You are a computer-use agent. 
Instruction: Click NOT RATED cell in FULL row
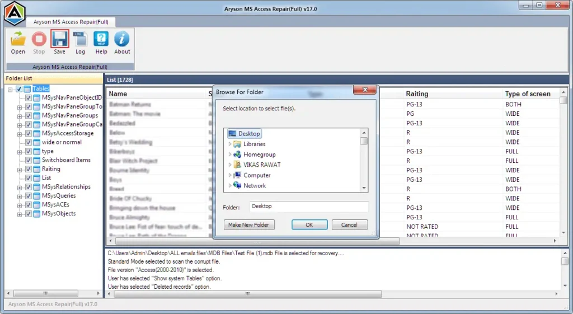coord(422,227)
